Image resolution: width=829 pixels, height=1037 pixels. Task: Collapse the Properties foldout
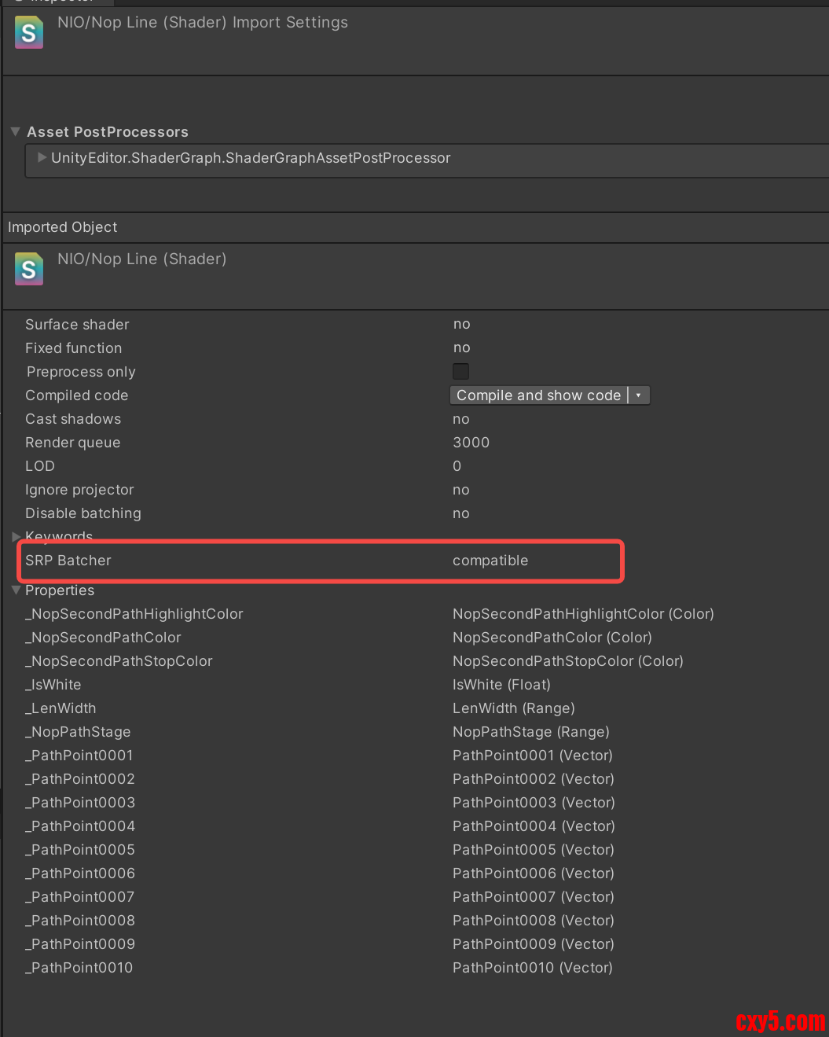click(17, 590)
